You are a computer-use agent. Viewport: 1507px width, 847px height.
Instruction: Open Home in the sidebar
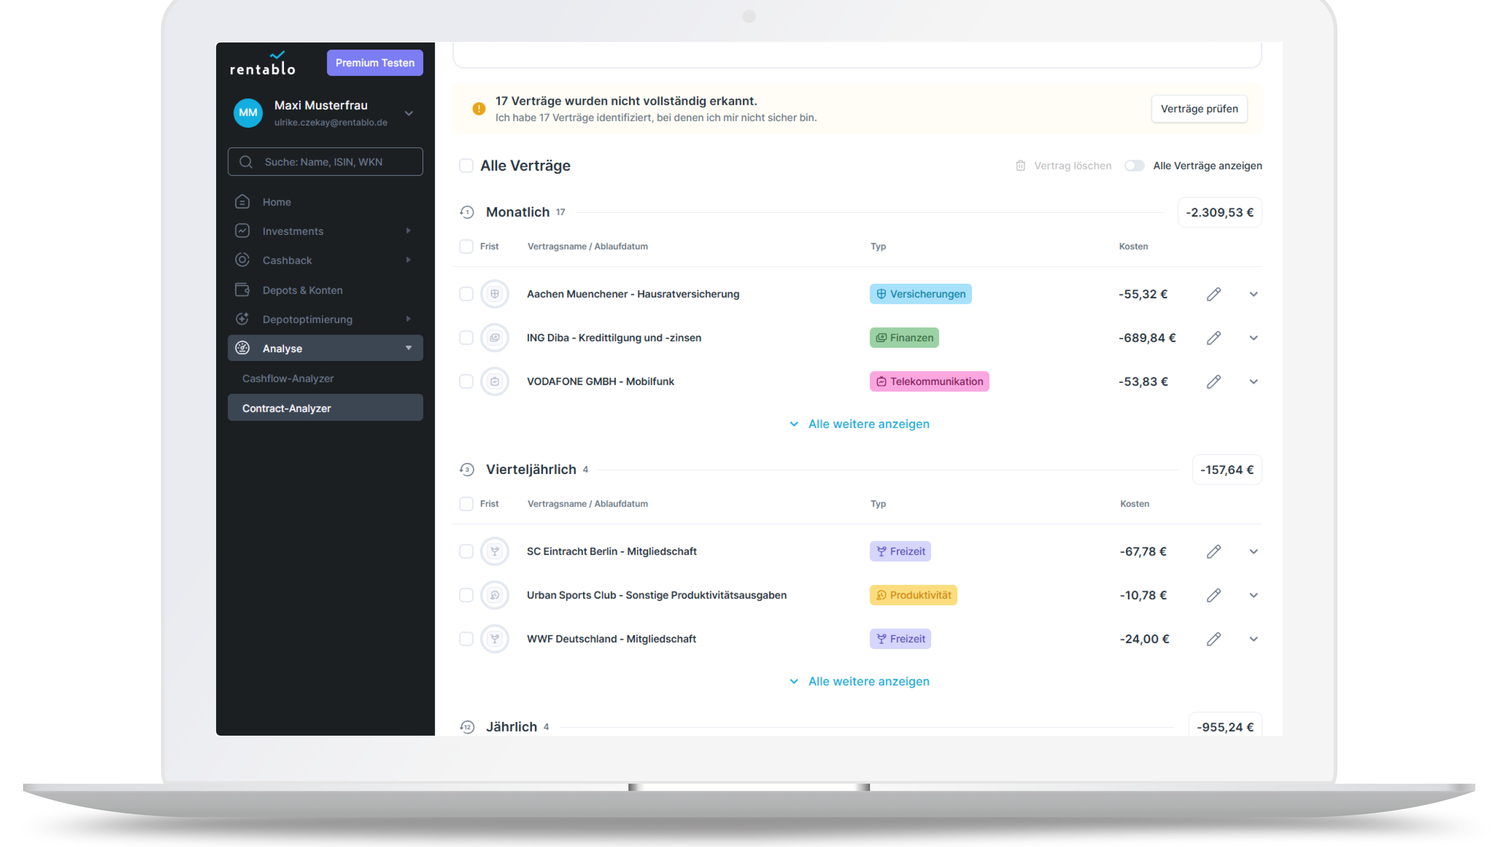(x=325, y=202)
